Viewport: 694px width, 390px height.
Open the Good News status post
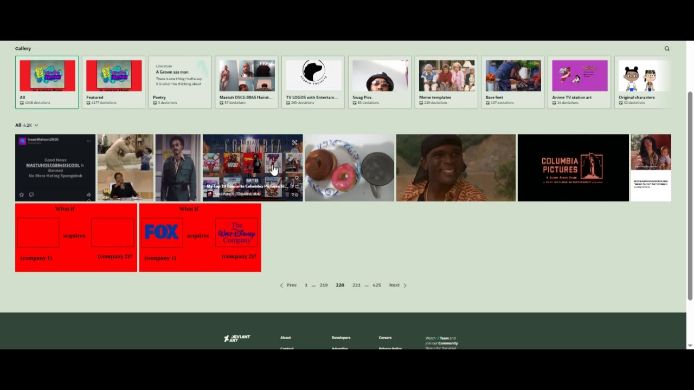(x=55, y=168)
